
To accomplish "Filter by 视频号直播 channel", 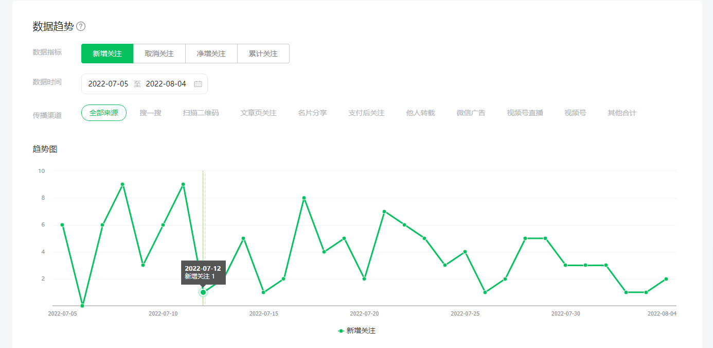I will (525, 113).
